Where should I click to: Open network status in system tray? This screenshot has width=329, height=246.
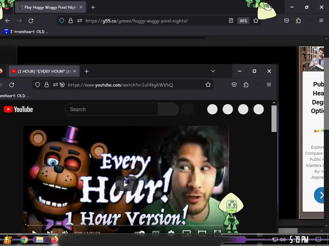(x=275, y=240)
